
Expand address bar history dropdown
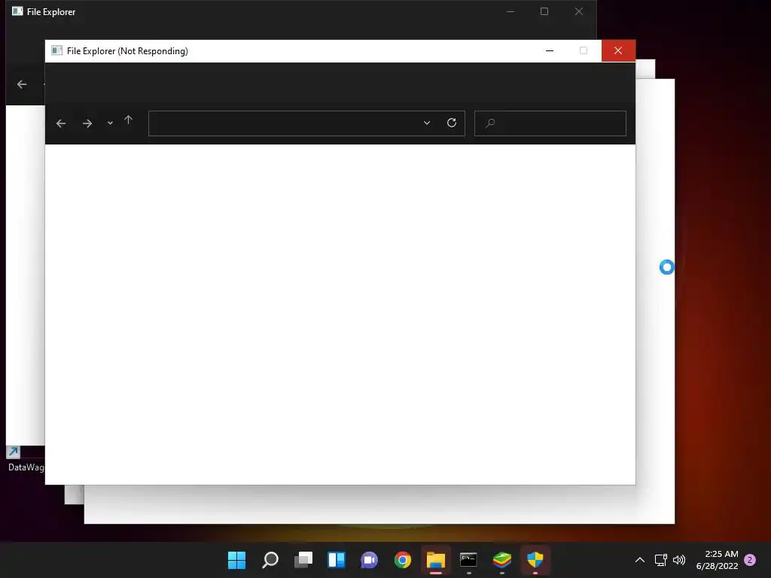click(427, 123)
